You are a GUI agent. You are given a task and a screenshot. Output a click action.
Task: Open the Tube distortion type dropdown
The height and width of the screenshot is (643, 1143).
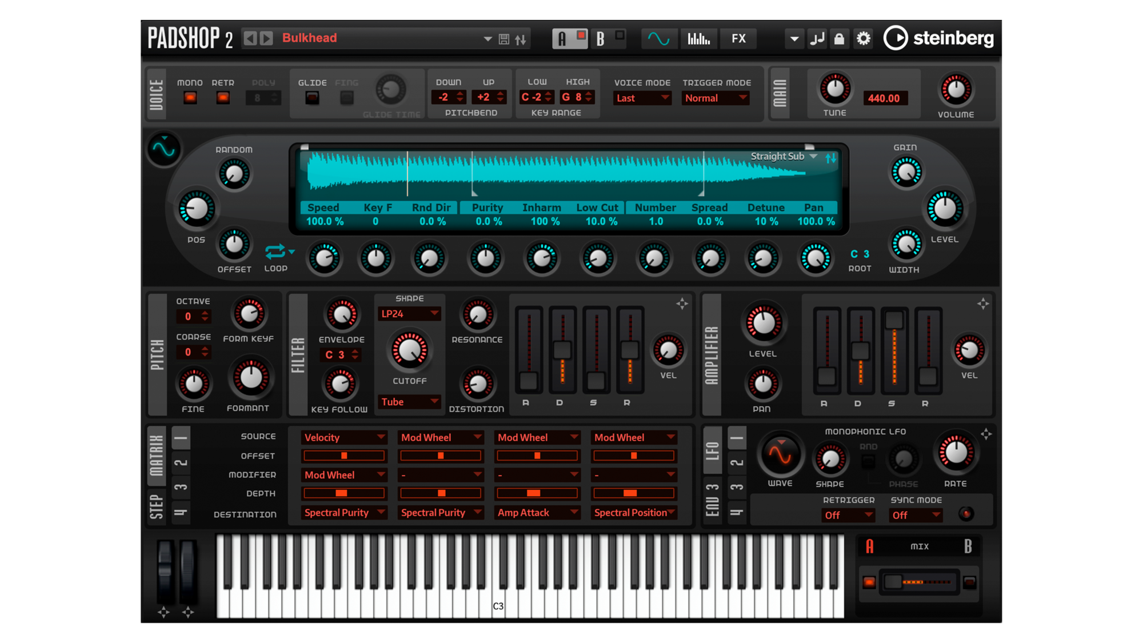409,402
